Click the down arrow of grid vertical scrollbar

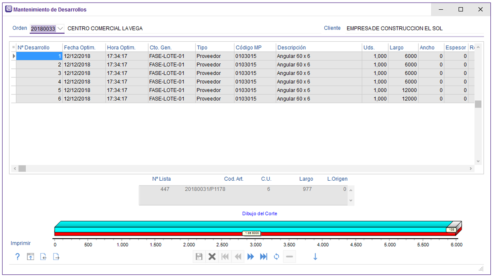pos(478,161)
